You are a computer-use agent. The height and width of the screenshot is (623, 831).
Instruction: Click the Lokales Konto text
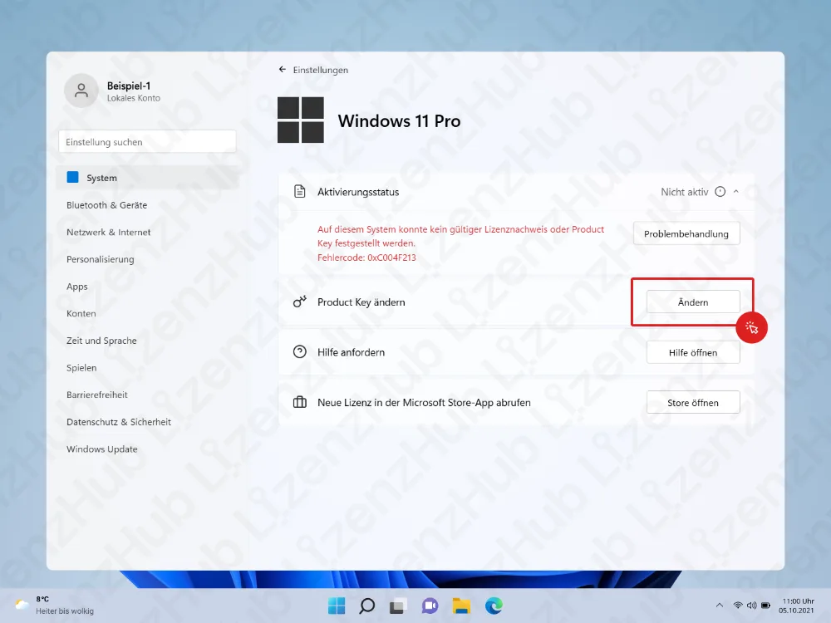pos(134,98)
